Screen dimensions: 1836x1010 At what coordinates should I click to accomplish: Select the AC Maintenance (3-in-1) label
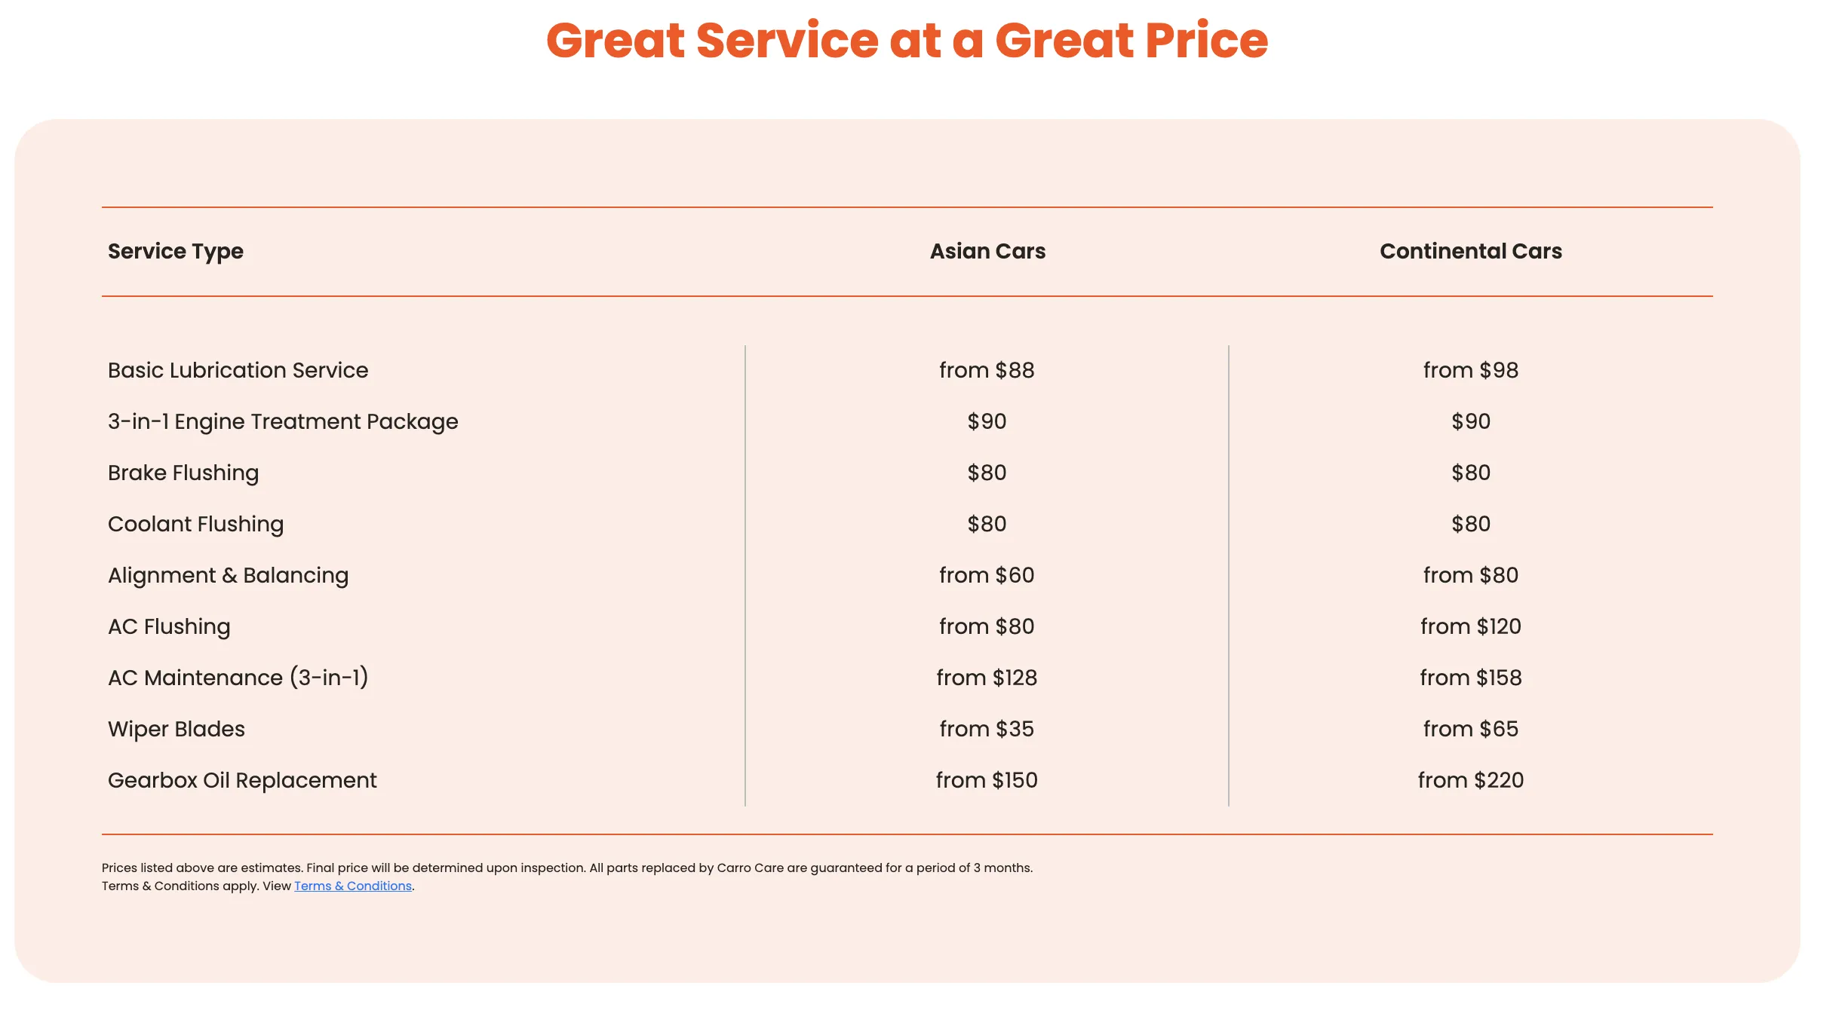(238, 678)
